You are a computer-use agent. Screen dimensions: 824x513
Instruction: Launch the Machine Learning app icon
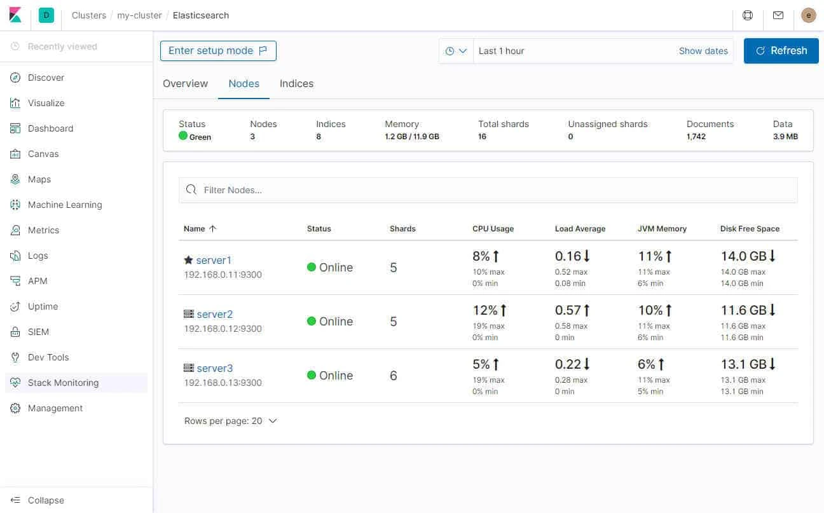point(15,204)
